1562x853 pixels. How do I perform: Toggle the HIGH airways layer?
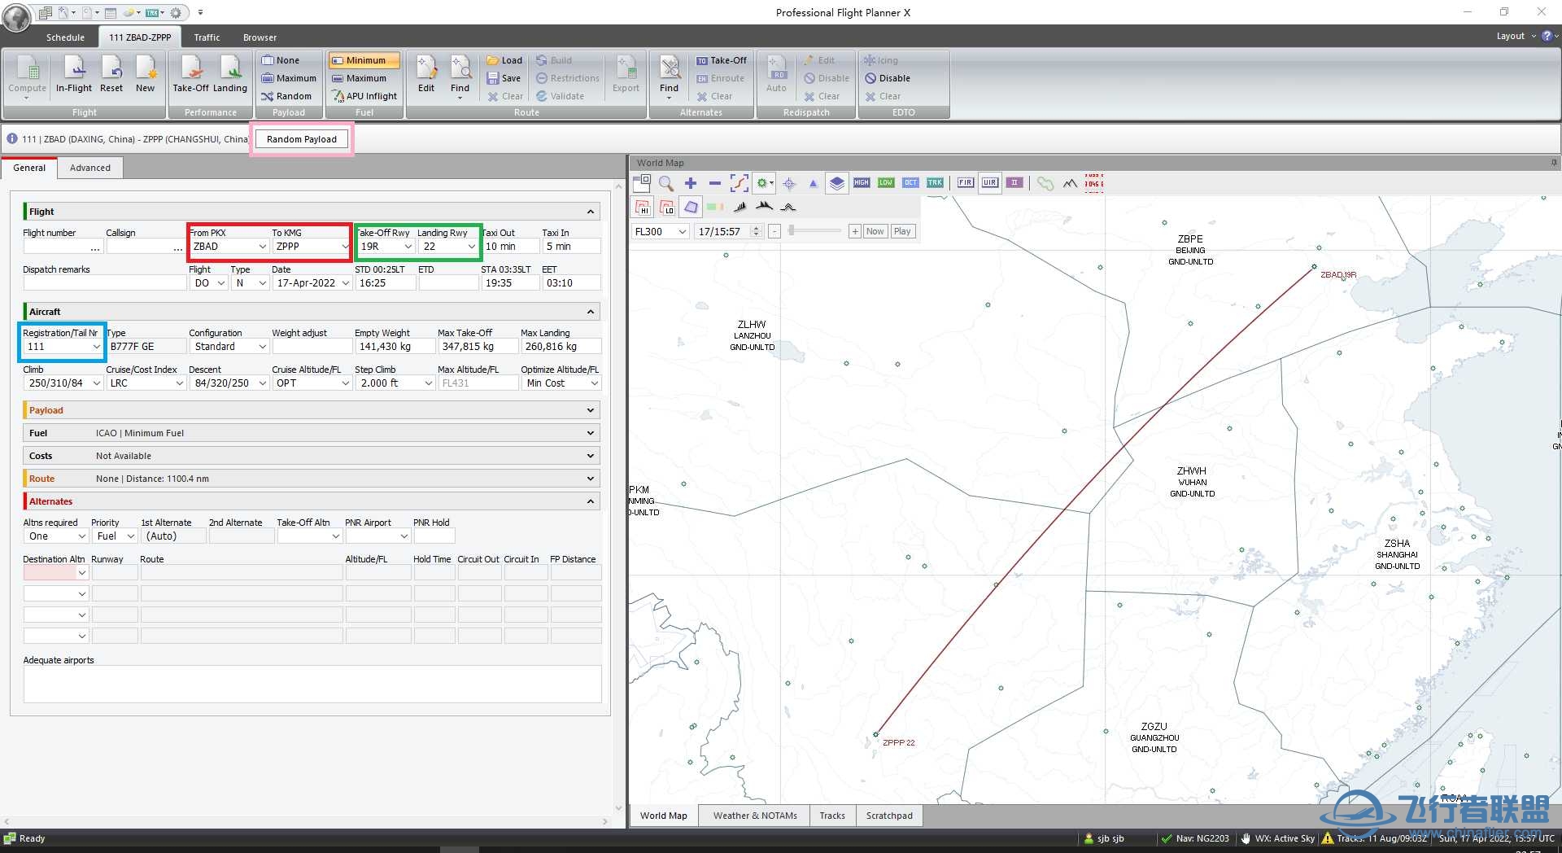[862, 183]
